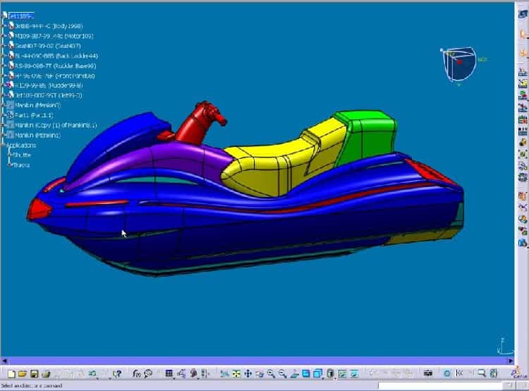This screenshot has width=529, height=391.
Task: Click the Save diskette icon
Action: (33, 373)
